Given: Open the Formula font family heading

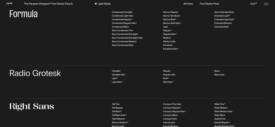Looking at the screenshot, I should [x=24, y=14].
